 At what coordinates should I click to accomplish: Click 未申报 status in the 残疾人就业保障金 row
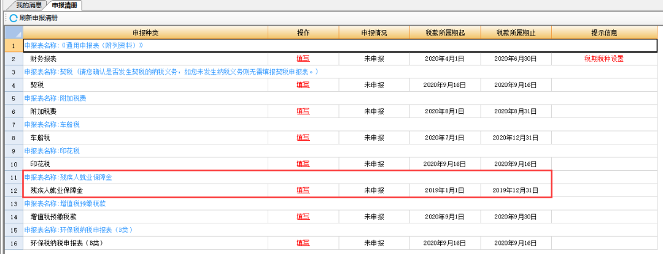(x=374, y=190)
